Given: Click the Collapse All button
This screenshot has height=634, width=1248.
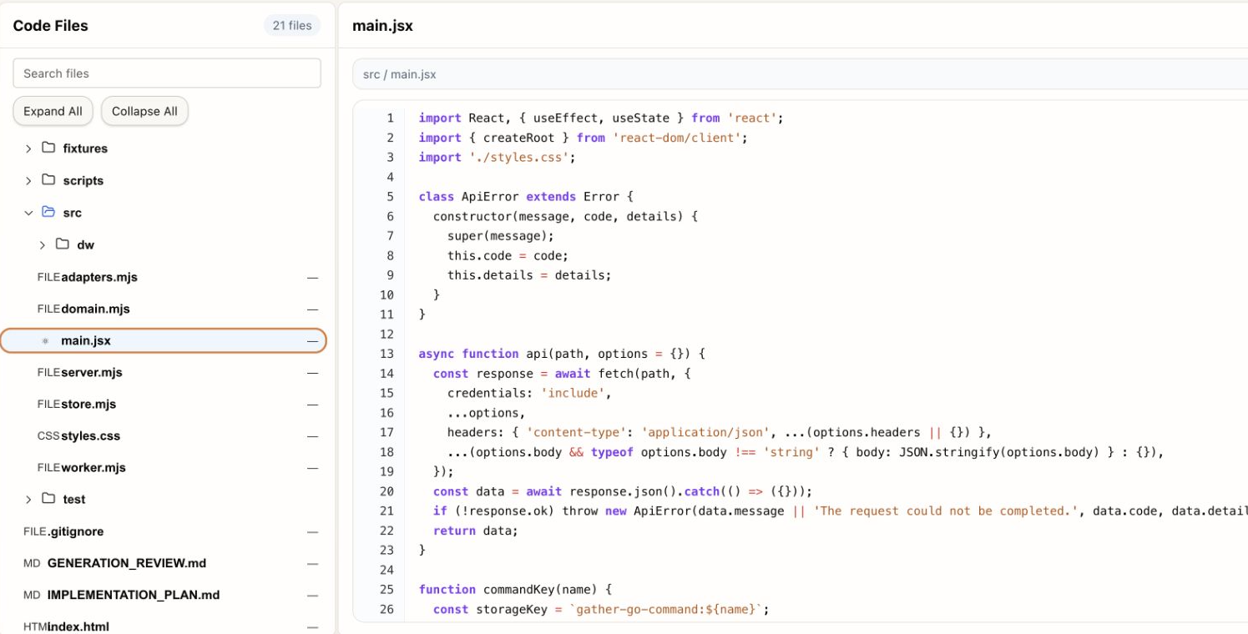Looking at the screenshot, I should [144, 111].
